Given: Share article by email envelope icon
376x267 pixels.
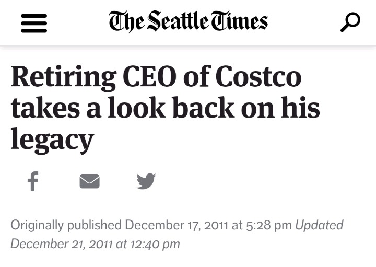Looking at the screenshot, I should [x=89, y=181].
